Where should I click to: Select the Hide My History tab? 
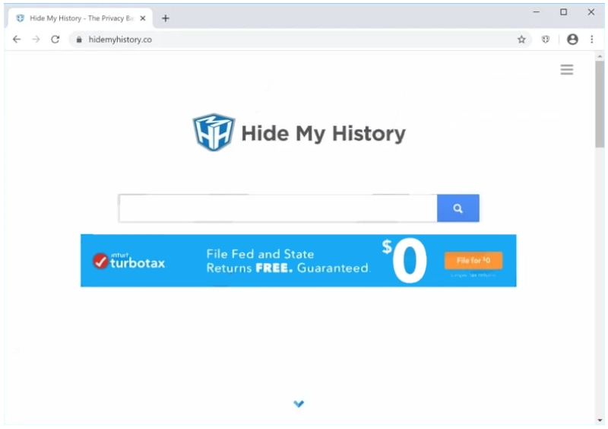[x=76, y=18]
